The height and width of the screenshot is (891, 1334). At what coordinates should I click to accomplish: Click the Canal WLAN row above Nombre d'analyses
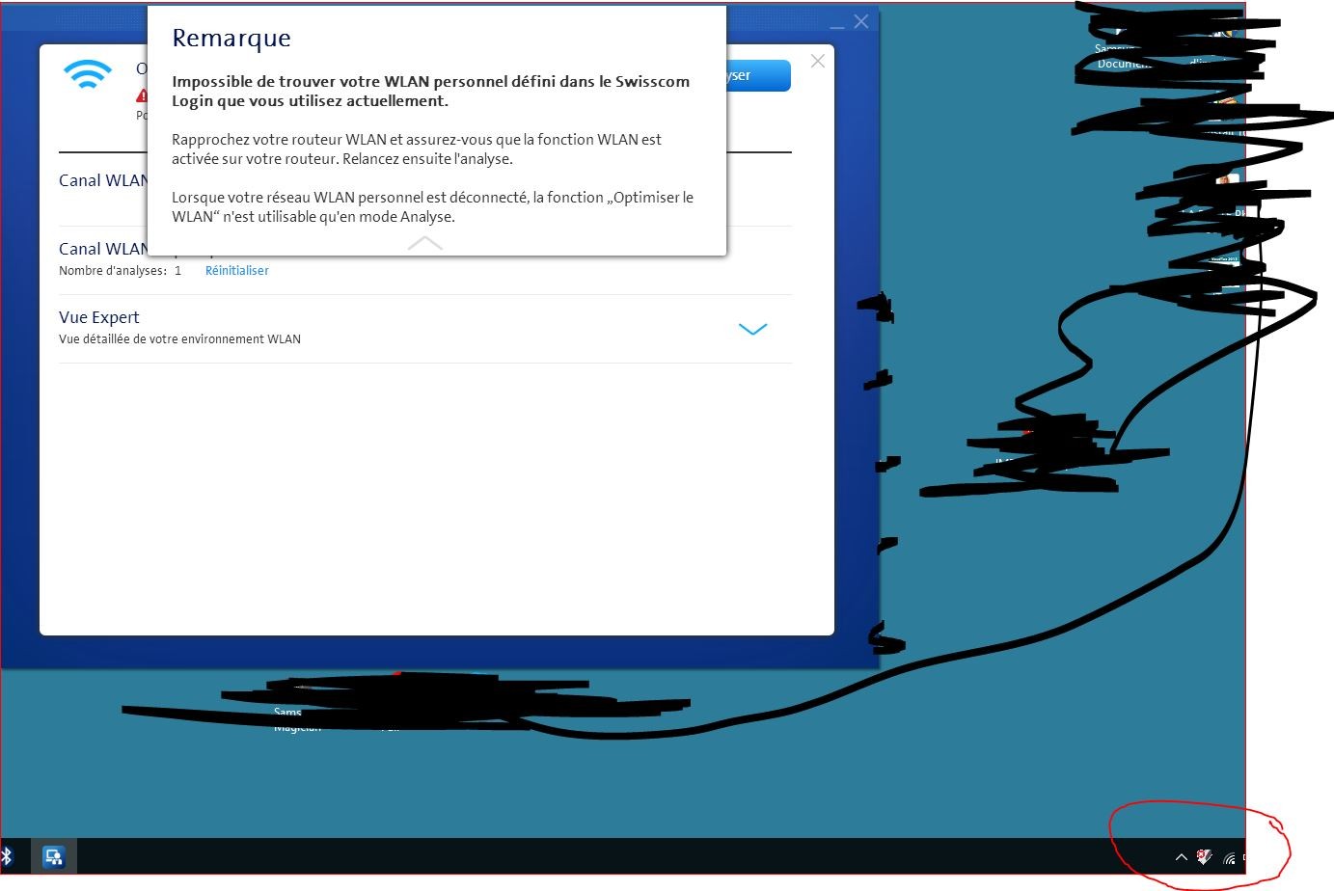click(102, 249)
